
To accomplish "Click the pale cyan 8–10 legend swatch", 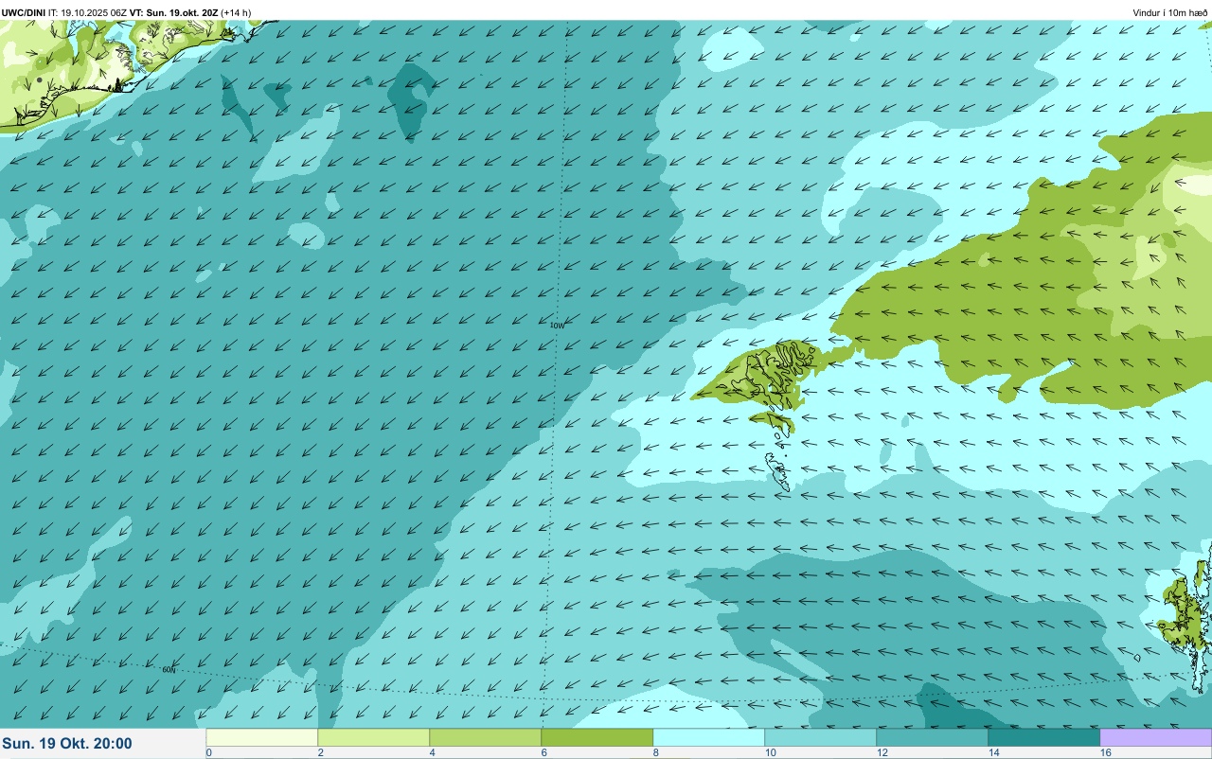I will coord(708,737).
